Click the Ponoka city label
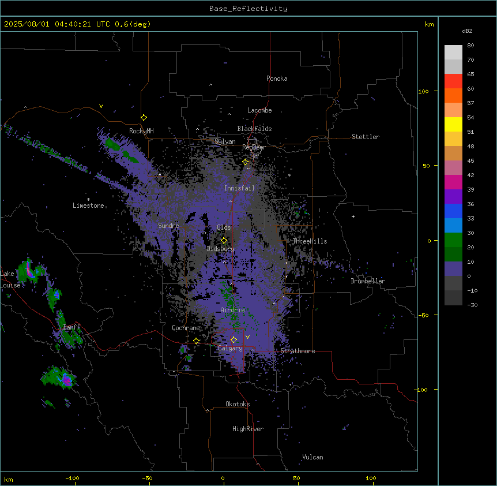The height and width of the screenshot is (486, 497). (277, 78)
